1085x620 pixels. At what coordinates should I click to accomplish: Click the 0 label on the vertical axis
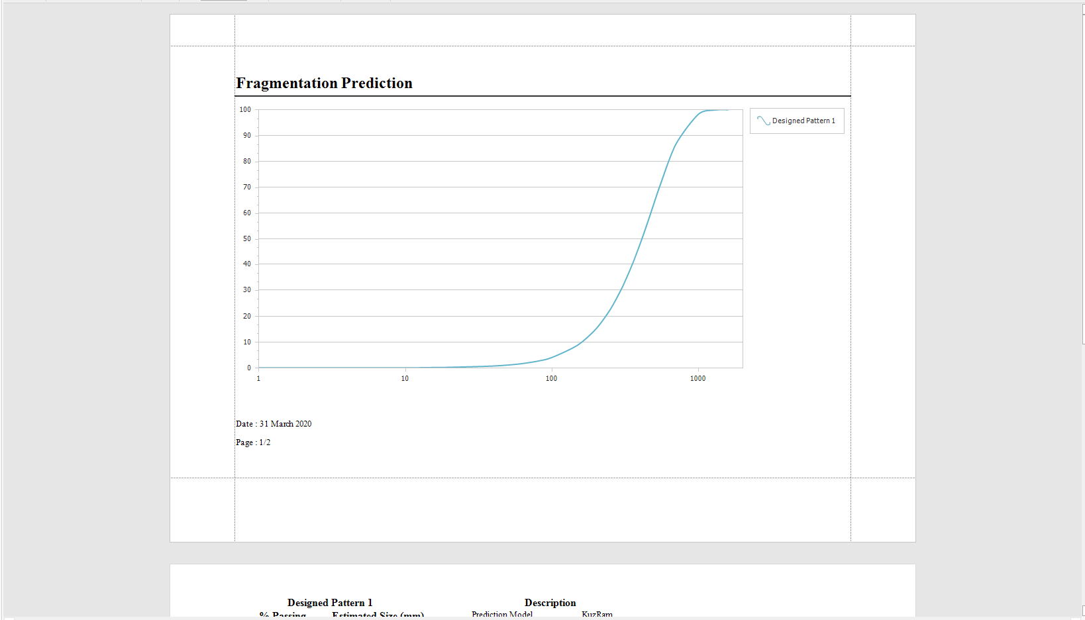coord(249,368)
